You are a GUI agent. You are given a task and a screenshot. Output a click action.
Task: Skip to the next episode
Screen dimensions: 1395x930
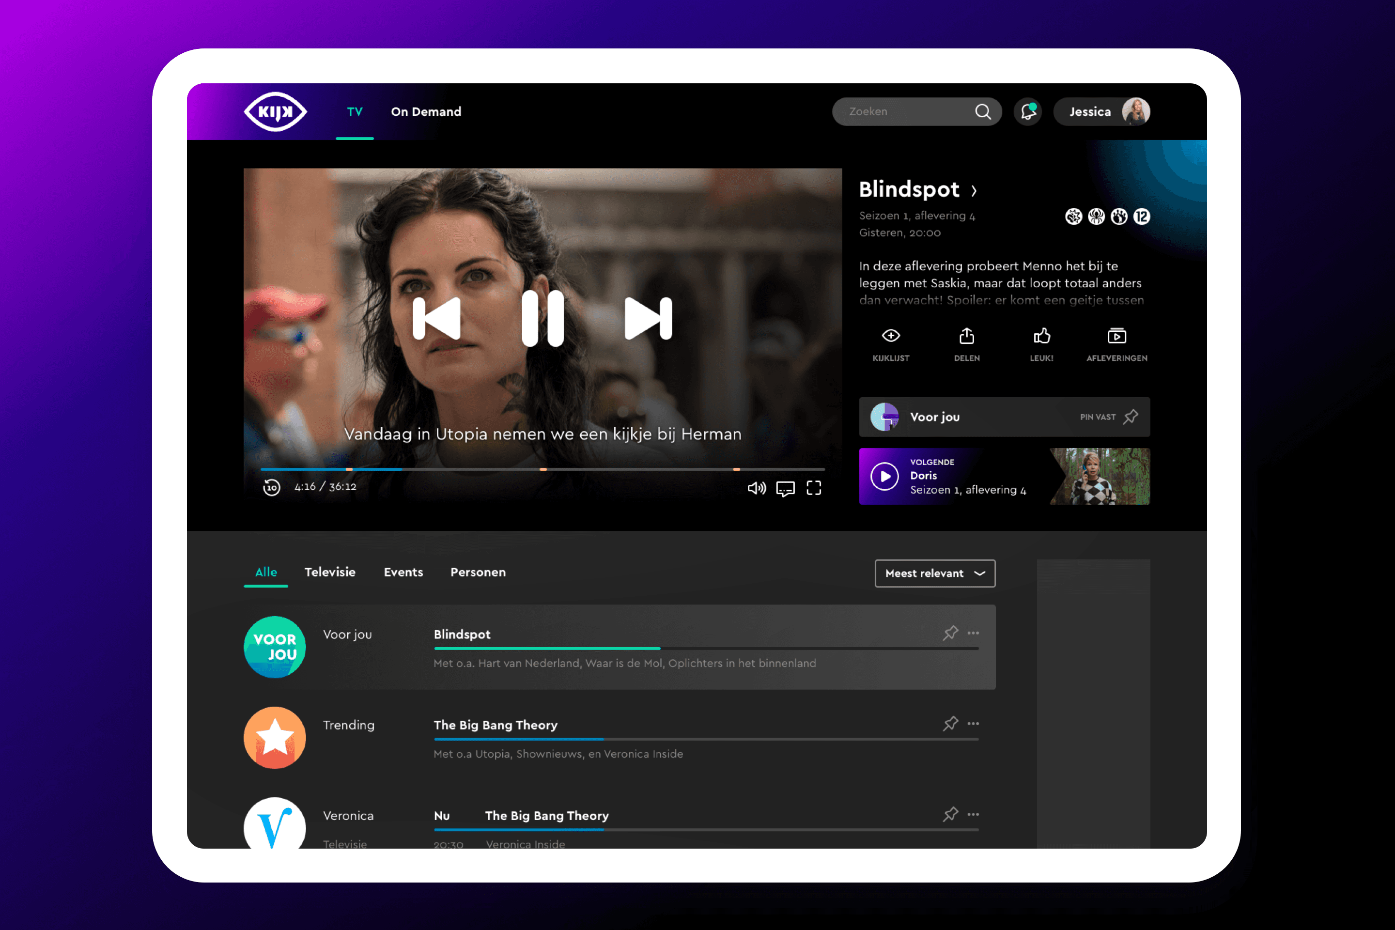(x=649, y=318)
